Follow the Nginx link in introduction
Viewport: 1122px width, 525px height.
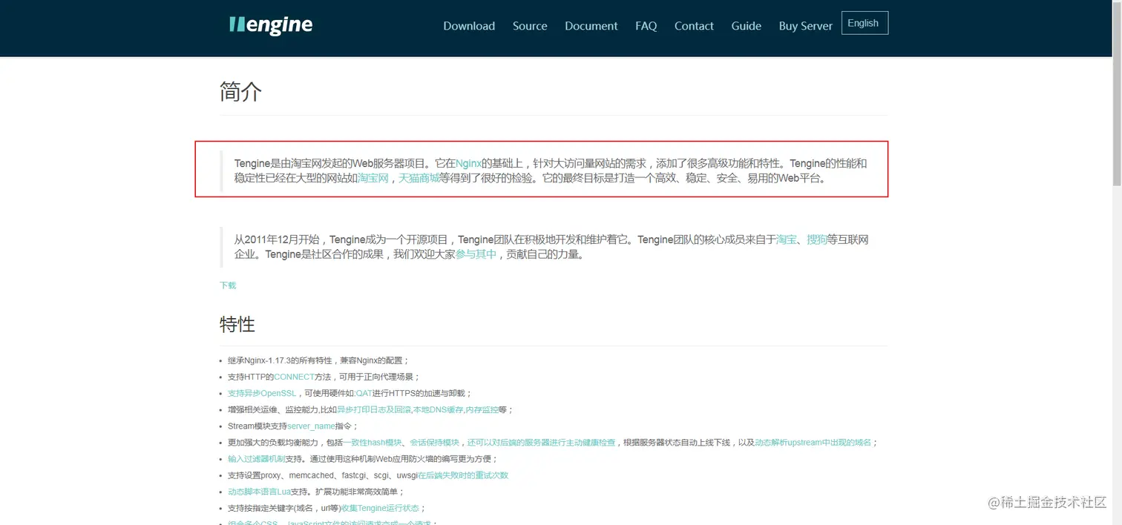point(468,163)
